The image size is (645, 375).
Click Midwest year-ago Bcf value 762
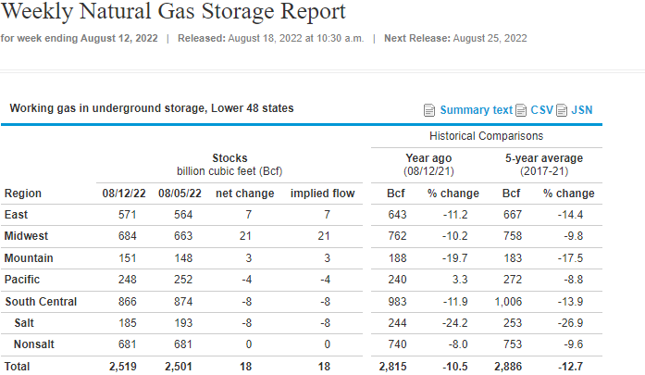pyautogui.click(x=397, y=236)
